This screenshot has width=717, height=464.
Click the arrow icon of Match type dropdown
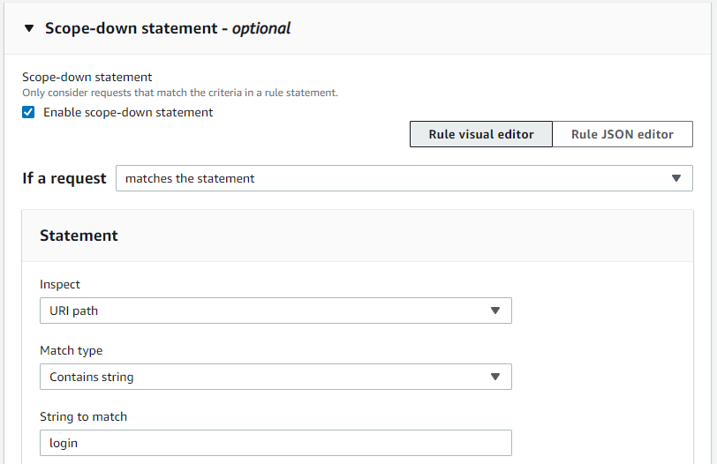coord(495,377)
